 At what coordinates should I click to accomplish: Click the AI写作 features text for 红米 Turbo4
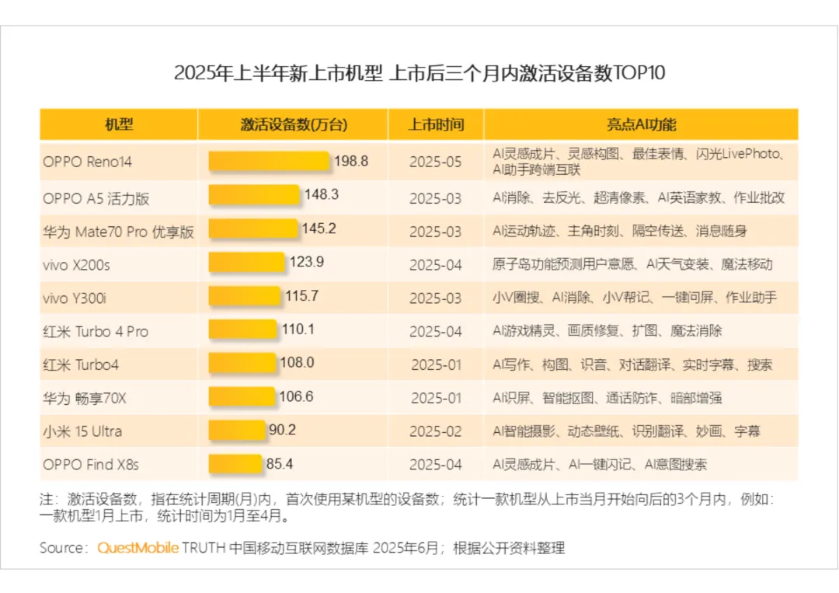tap(632, 365)
